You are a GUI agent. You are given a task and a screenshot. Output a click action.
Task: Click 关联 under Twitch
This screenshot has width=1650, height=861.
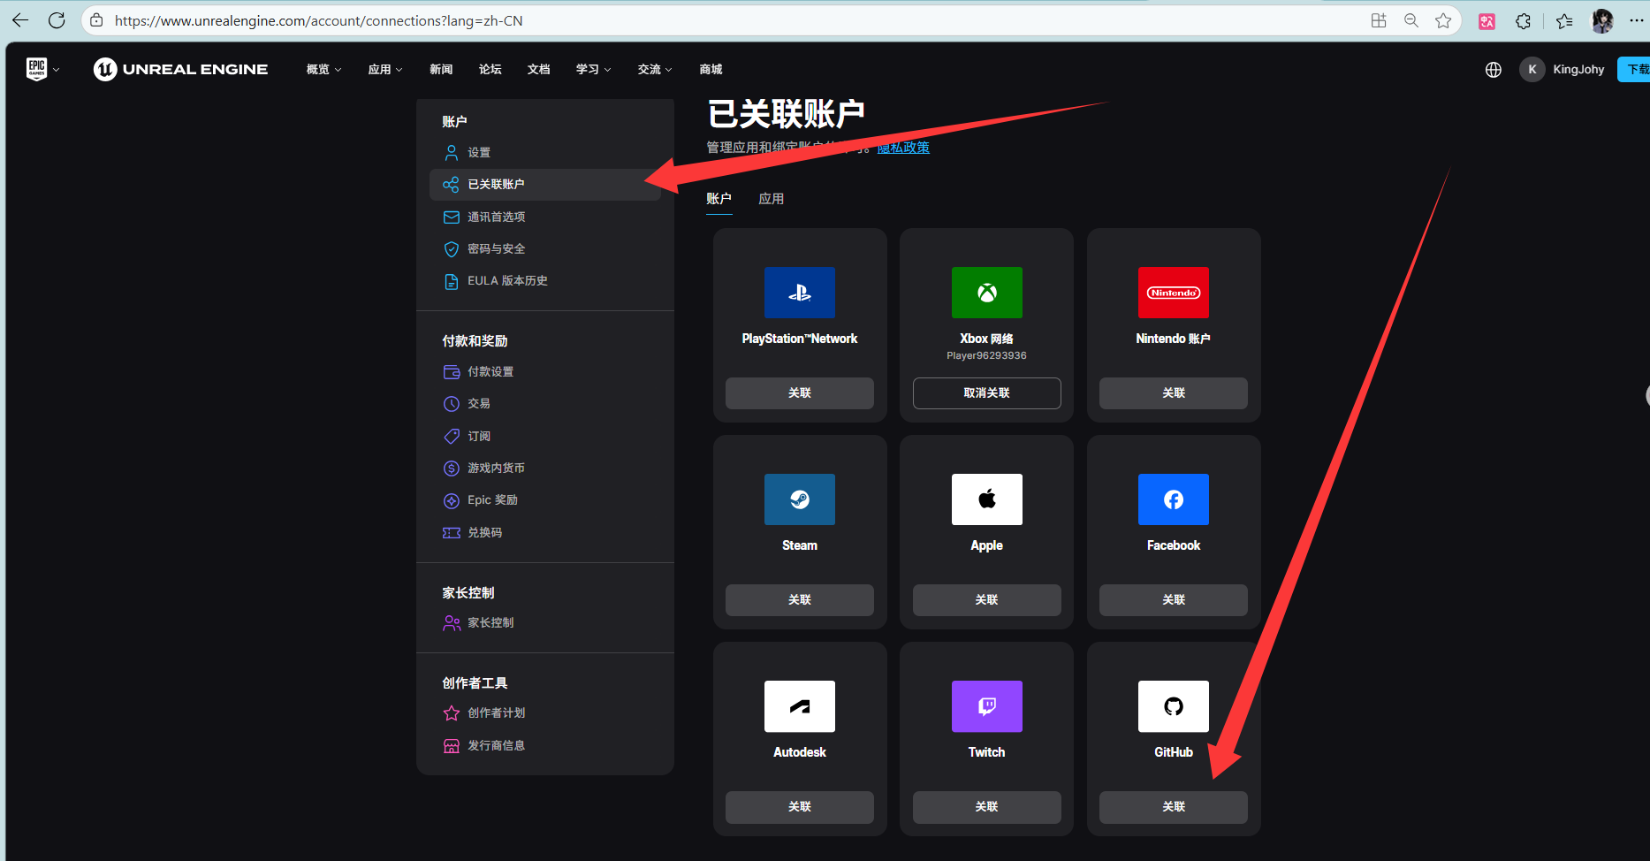(x=987, y=807)
